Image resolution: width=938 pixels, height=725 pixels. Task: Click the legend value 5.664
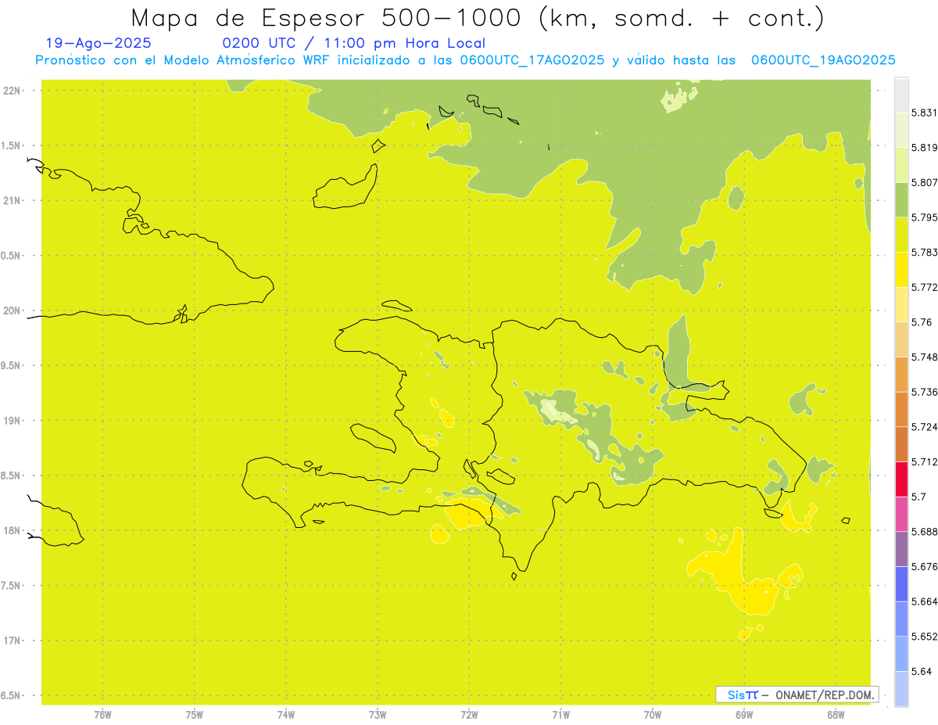[x=924, y=601]
